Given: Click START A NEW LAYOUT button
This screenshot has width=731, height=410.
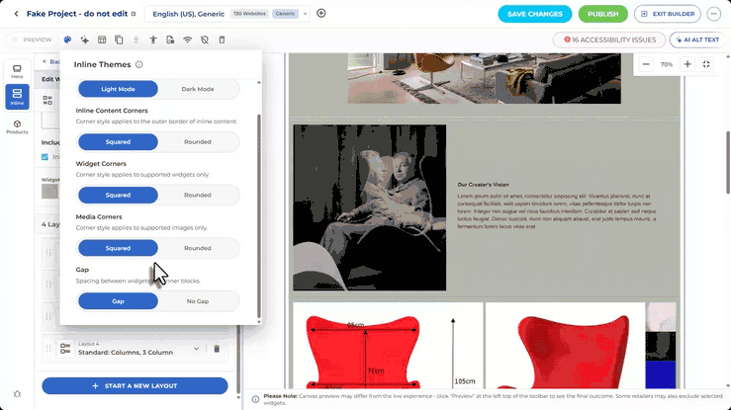Looking at the screenshot, I should click(x=135, y=386).
